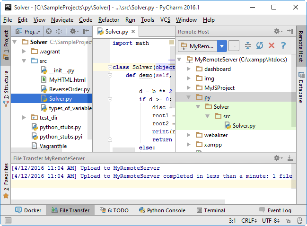Open the MyRemoteServer dropdown arrow
The height and width of the screenshot is (226, 307).
click(222, 46)
